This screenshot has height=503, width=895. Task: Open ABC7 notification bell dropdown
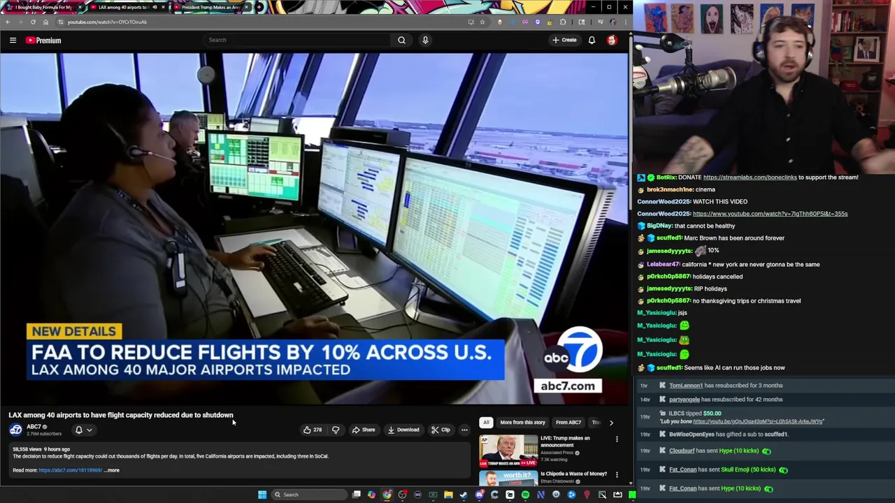pos(83,430)
